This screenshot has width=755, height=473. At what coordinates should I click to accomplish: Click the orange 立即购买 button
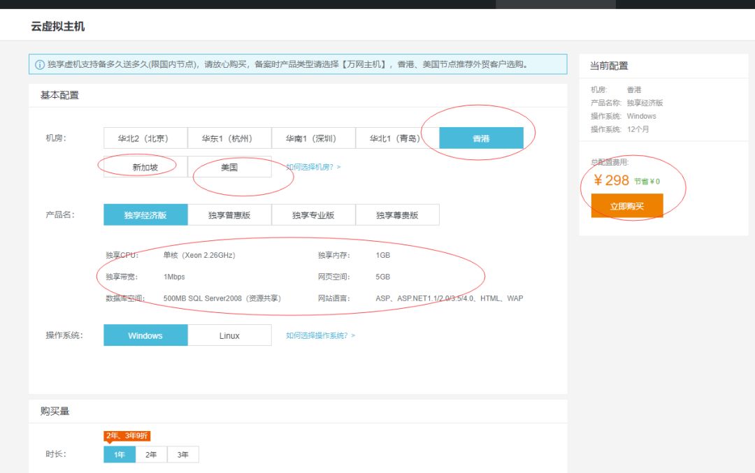(x=626, y=206)
